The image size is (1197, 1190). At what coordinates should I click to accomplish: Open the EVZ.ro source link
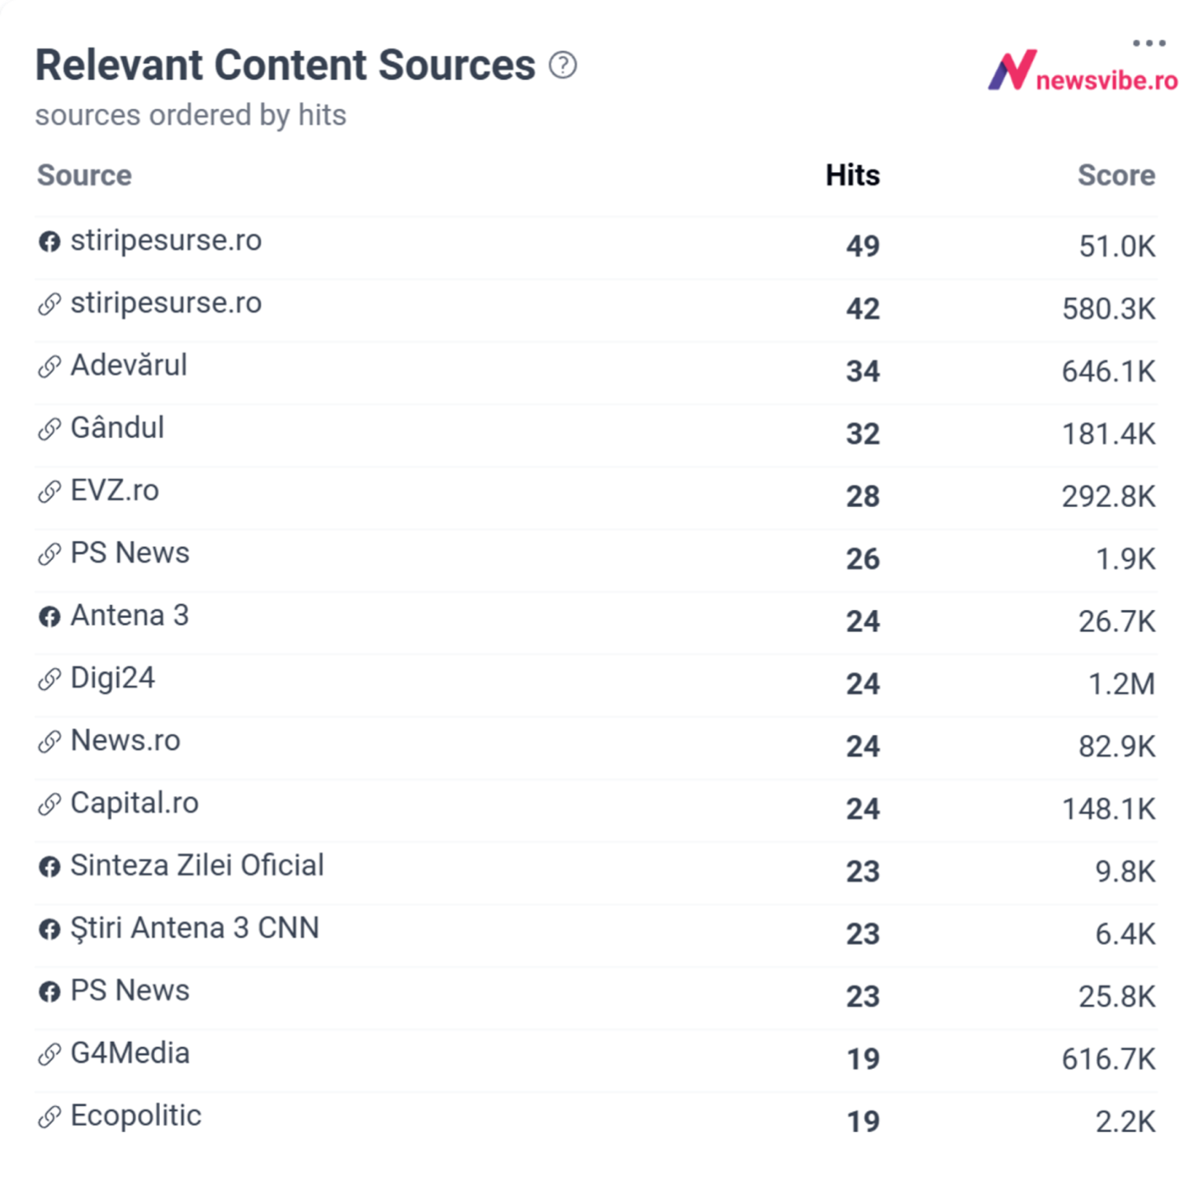(115, 491)
